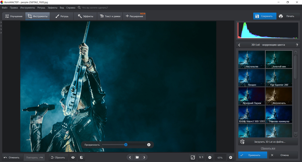Click the printer Печать icon

(287, 16)
